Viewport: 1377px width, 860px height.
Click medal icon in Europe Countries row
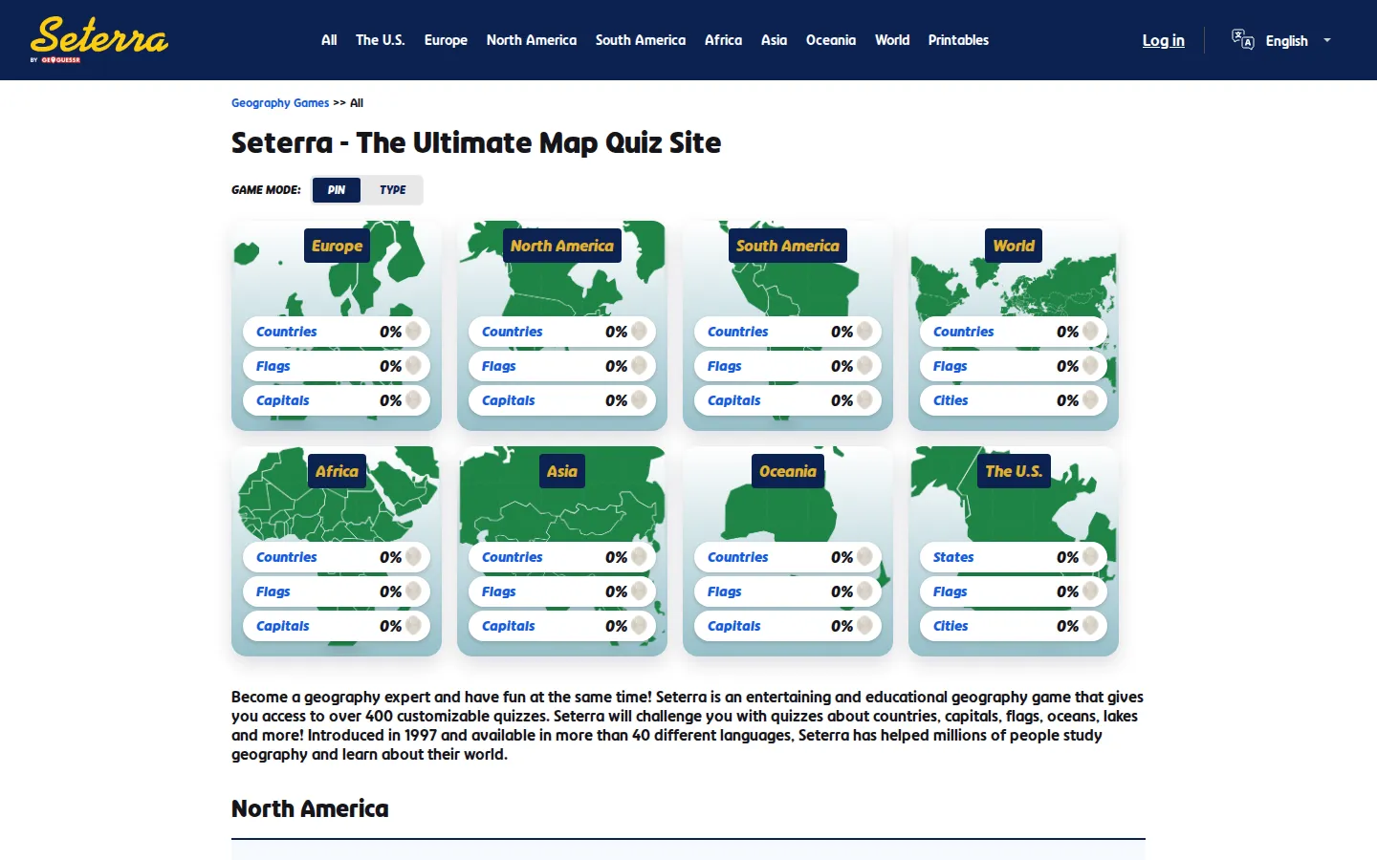413,332
